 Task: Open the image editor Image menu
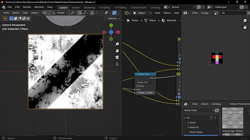[205, 13]
